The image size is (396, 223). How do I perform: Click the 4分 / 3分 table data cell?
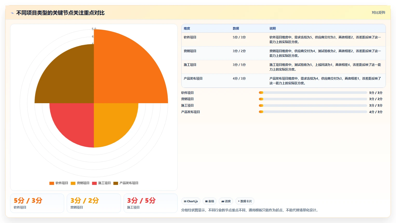(x=239, y=79)
